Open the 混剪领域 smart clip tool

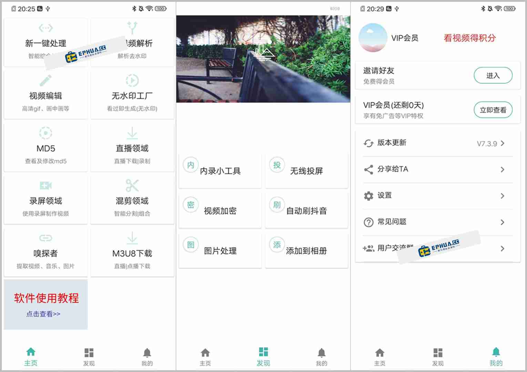(132, 200)
